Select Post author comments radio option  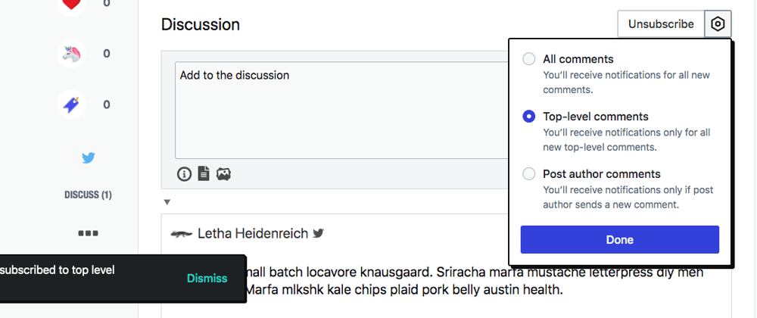point(529,173)
